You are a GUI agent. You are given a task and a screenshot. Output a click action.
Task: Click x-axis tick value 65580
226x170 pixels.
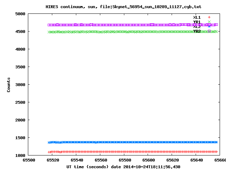(125, 160)
